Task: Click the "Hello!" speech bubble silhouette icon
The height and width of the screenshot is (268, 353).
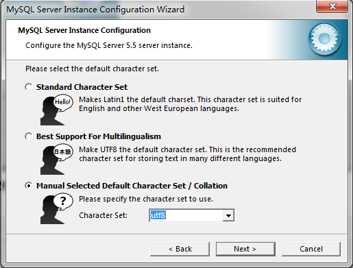Action: (x=57, y=110)
